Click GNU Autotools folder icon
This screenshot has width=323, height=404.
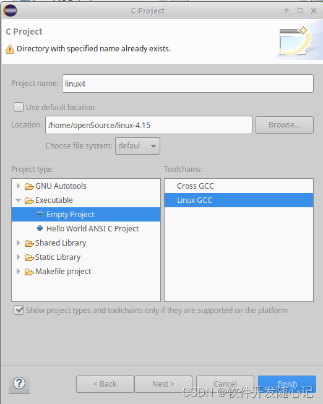tap(29, 186)
